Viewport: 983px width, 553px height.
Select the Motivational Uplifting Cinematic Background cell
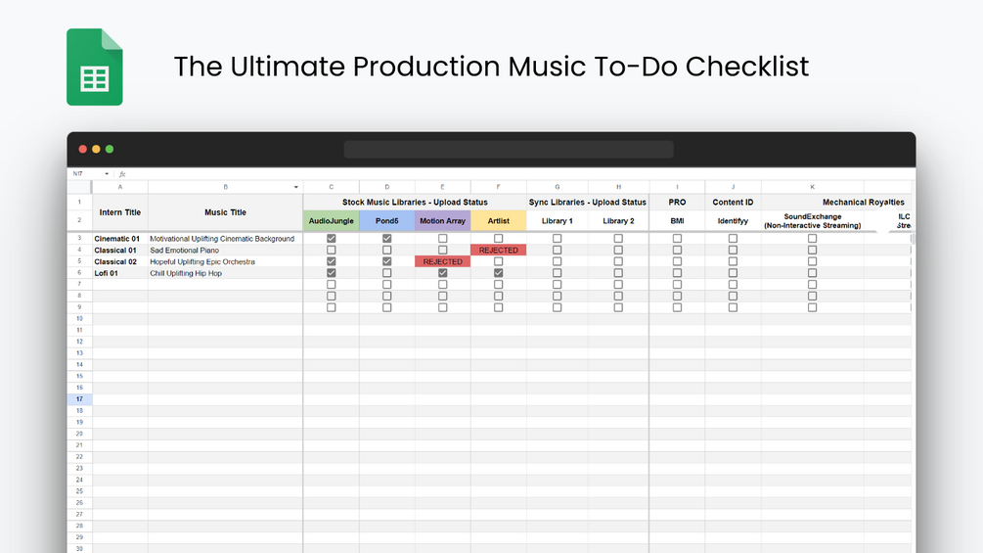pyautogui.click(x=222, y=239)
